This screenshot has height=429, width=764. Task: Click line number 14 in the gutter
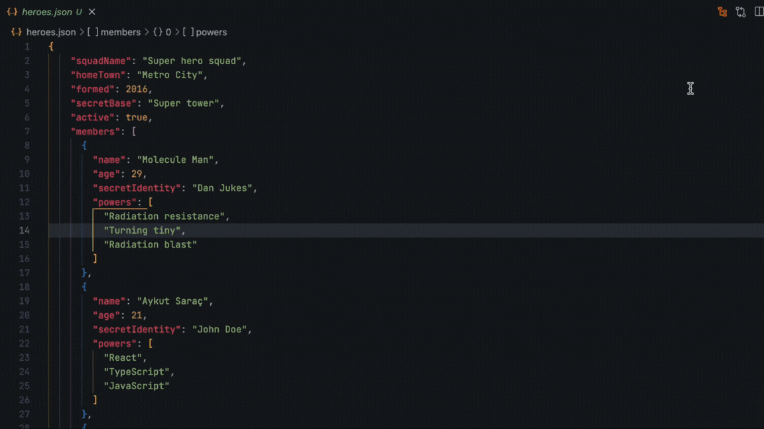(25, 230)
